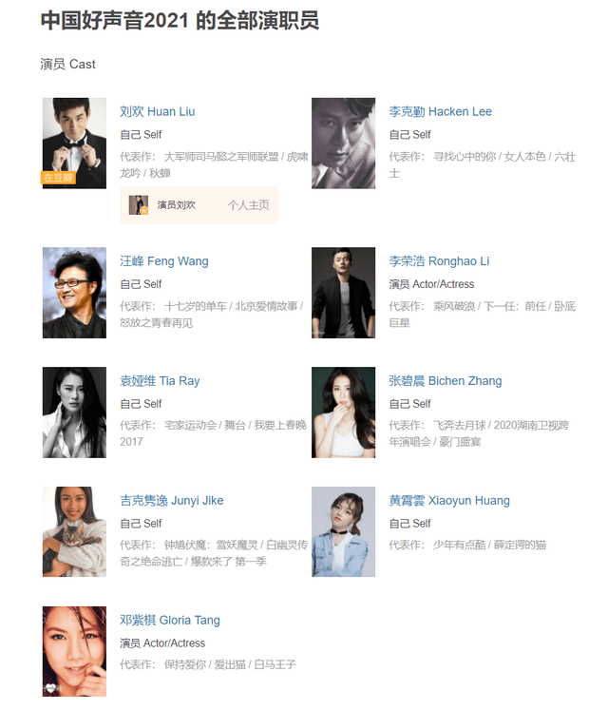Select Xiaoyun Huang's name link
Viewport: 608px width, 710px height.
[x=449, y=500]
